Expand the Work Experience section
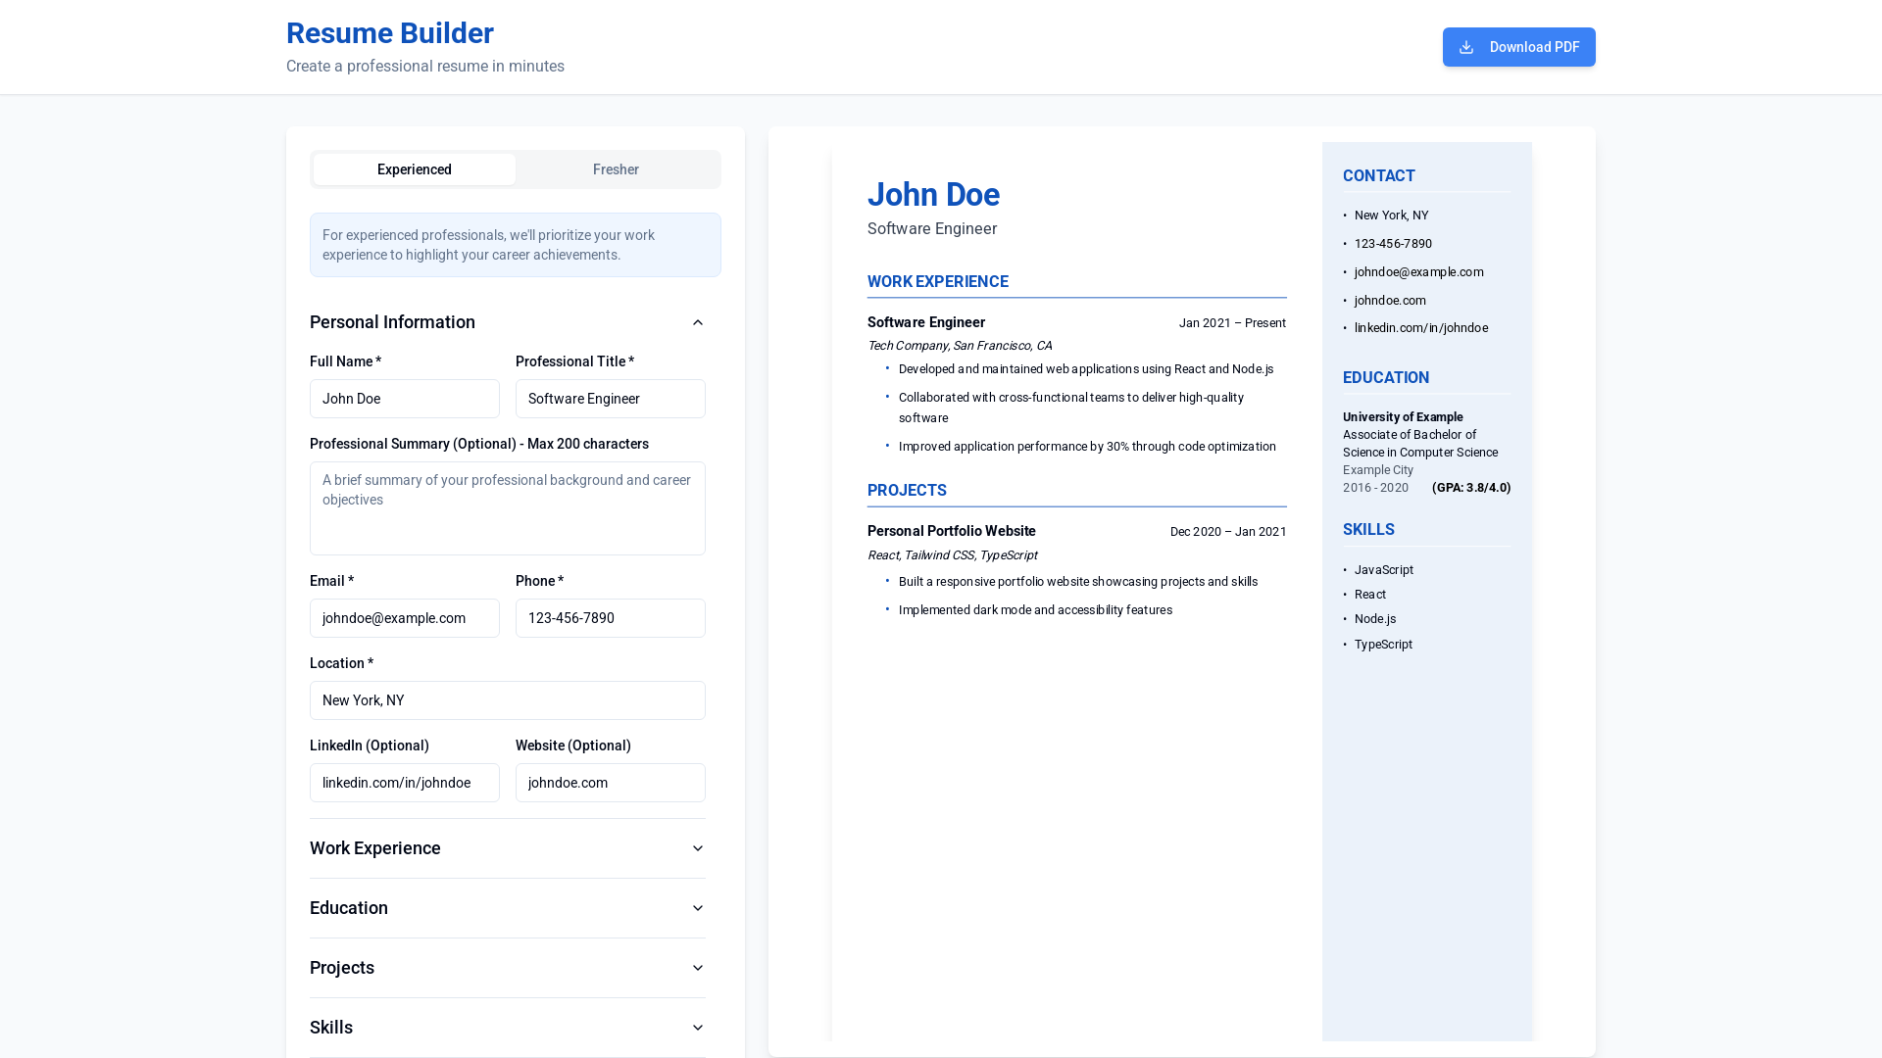Screen dimensions: 1882x1058 [x=508, y=848]
